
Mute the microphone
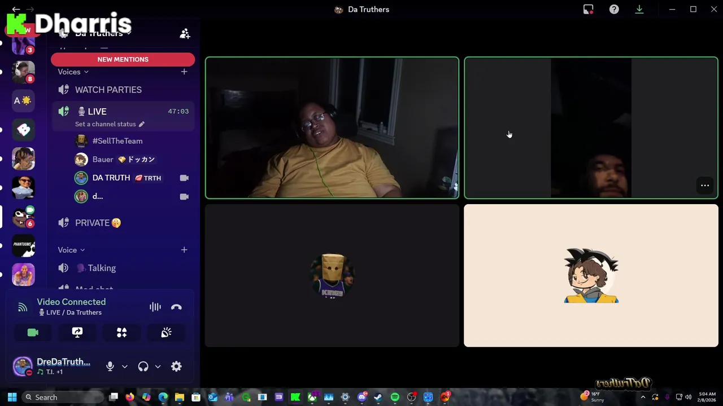click(x=110, y=367)
